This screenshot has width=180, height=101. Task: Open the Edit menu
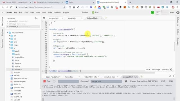click(21, 12)
